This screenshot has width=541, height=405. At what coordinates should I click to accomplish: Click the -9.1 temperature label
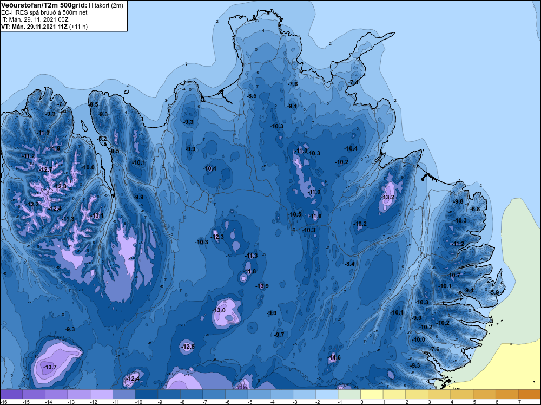[292, 106]
